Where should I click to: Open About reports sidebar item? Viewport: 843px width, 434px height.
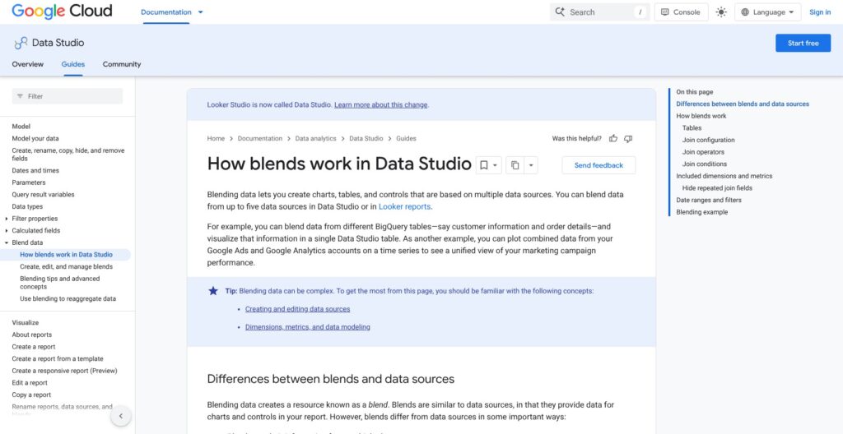[32, 335]
